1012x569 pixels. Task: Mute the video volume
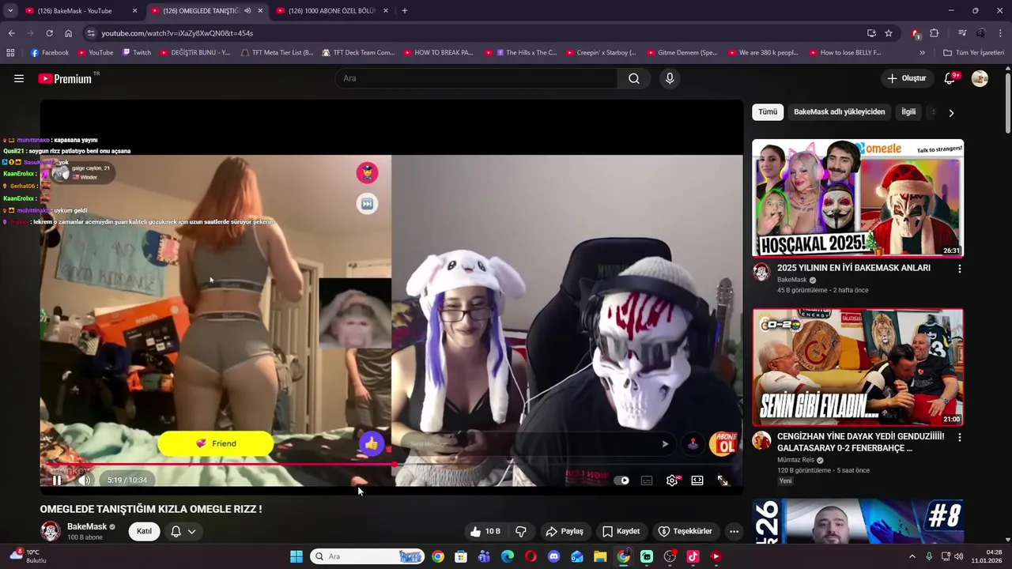(85, 480)
